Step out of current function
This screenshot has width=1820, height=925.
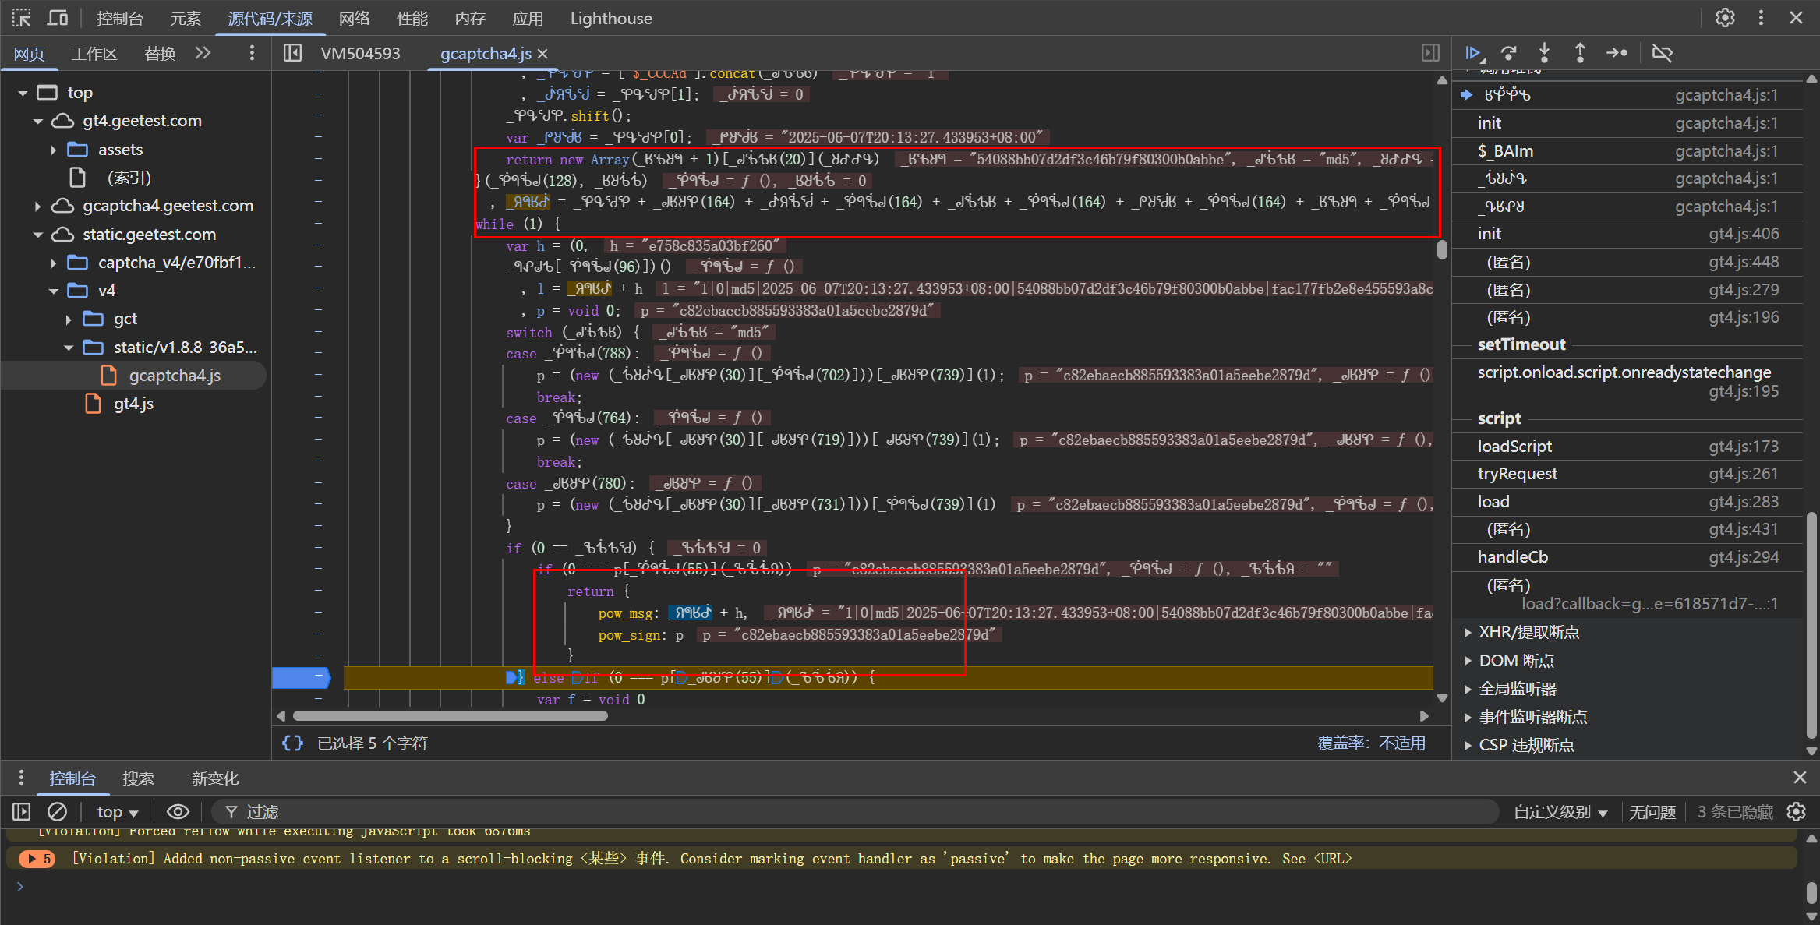1580,53
